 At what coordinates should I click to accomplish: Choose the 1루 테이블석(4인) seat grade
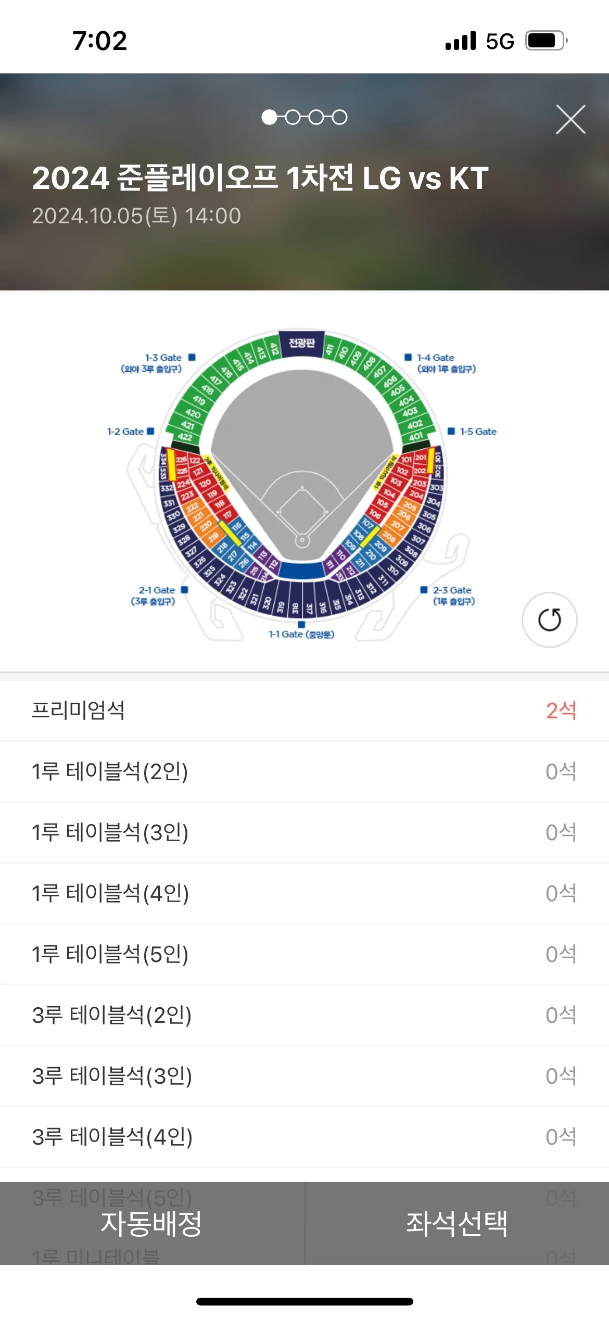(304, 893)
